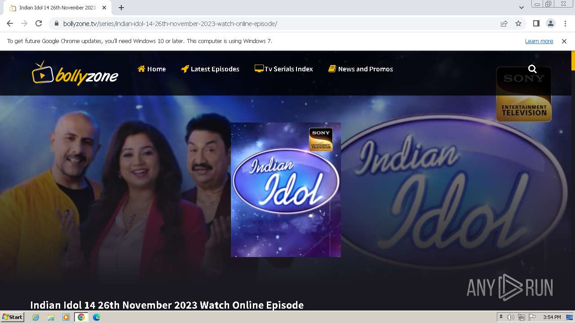Dismiss the Chrome update notification bar
The height and width of the screenshot is (323, 575).
pos(564,41)
